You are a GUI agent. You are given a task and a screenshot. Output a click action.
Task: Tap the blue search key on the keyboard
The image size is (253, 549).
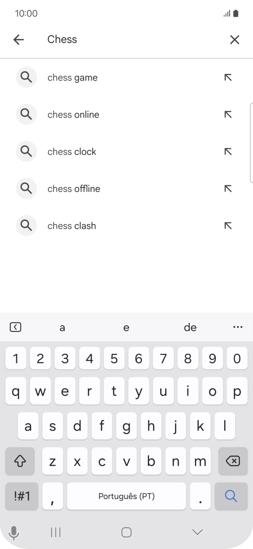231,496
